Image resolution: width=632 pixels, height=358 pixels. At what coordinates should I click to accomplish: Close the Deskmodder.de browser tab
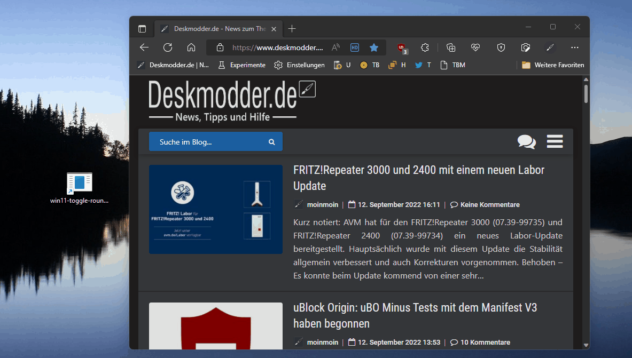pos(274,29)
